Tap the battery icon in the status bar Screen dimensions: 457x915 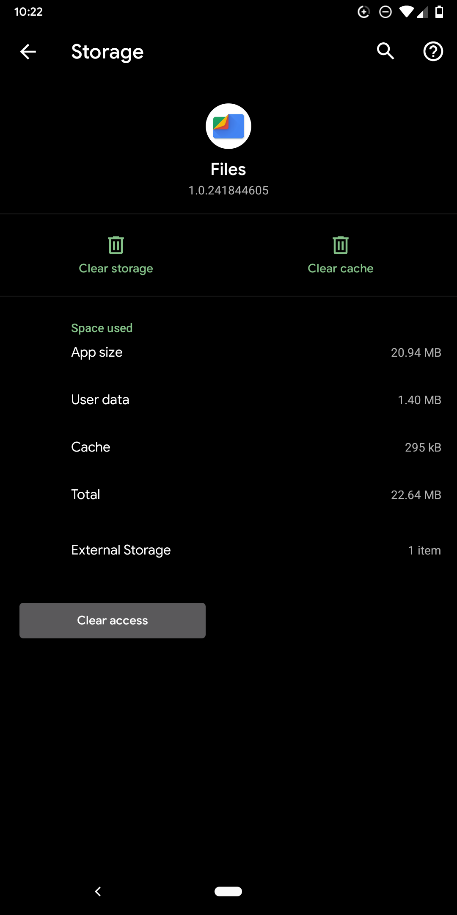[439, 12]
